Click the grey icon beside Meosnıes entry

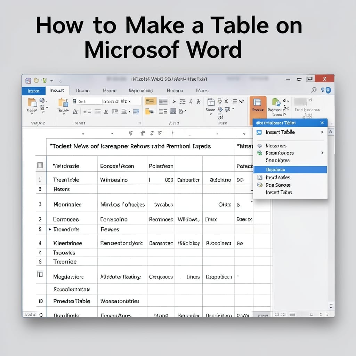pos(259,146)
